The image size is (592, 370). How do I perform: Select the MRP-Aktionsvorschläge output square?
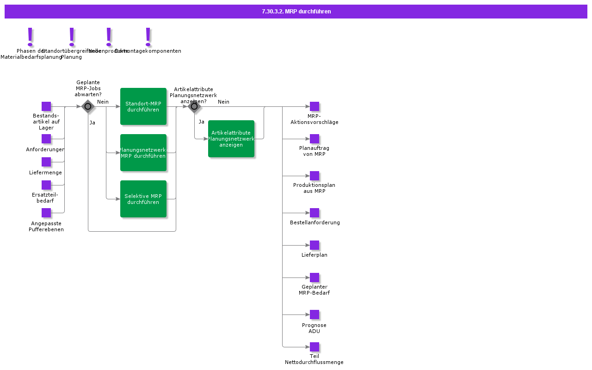tap(314, 106)
